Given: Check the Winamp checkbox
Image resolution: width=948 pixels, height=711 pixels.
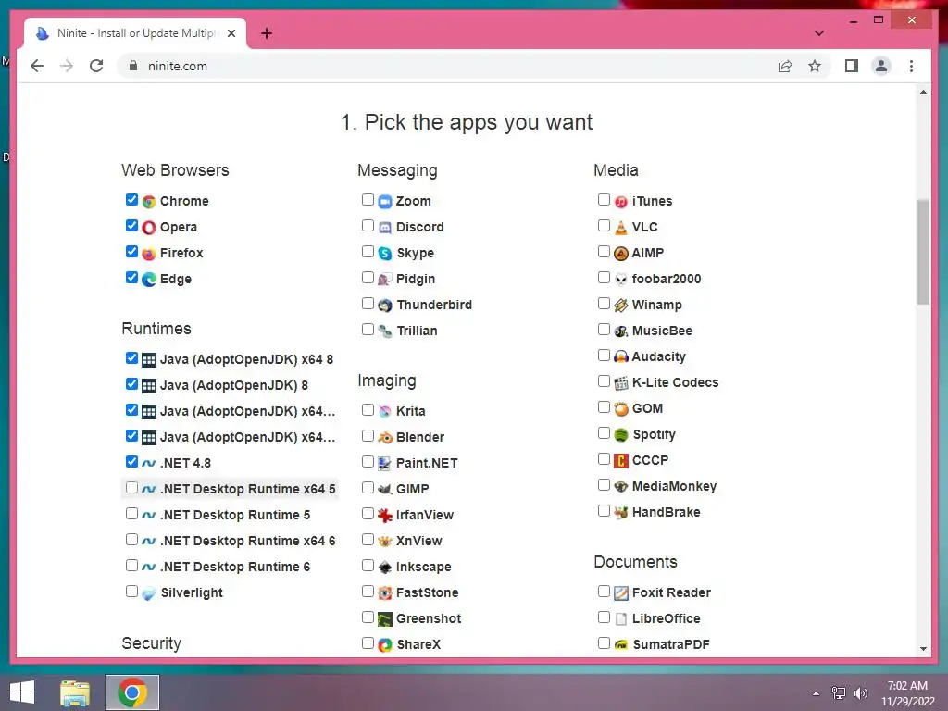Looking at the screenshot, I should click(604, 304).
